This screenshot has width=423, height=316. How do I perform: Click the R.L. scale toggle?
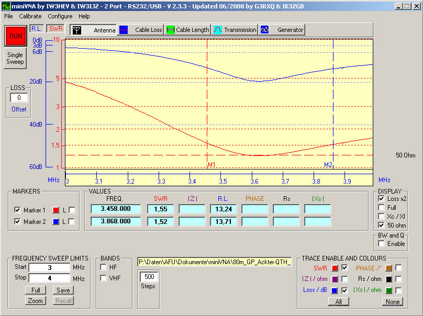(37, 28)
